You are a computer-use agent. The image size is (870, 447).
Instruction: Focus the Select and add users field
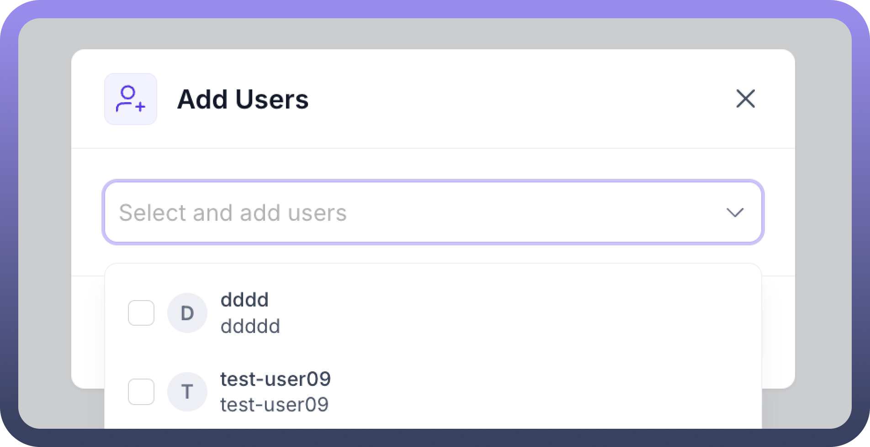click(x=433, y=213)
